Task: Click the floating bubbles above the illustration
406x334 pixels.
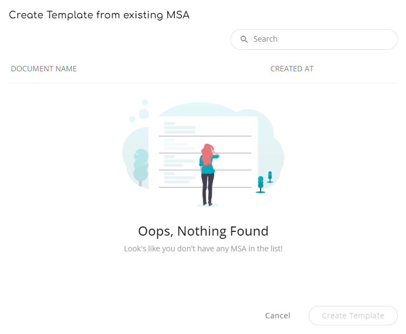Action: click(x=140, y=111)
